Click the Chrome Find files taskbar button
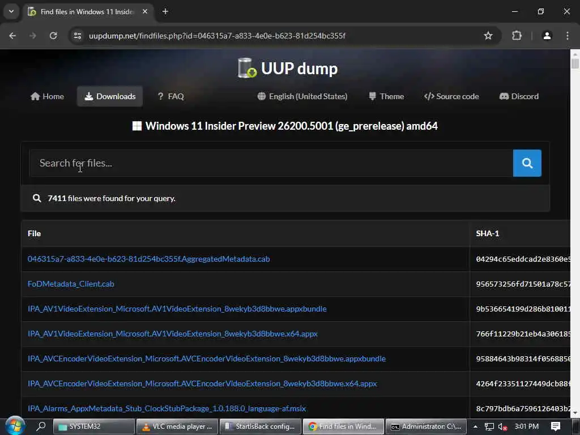The height and width of the screenshot is (435, 580). point(343,427)
